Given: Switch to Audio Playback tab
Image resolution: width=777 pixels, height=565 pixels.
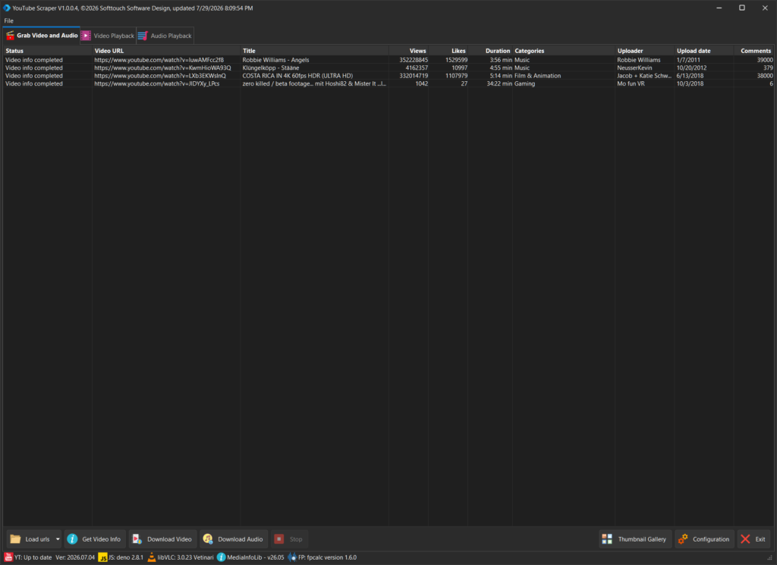Looking at the screenshot, I should pyautogui.click(x=165, y=36).
